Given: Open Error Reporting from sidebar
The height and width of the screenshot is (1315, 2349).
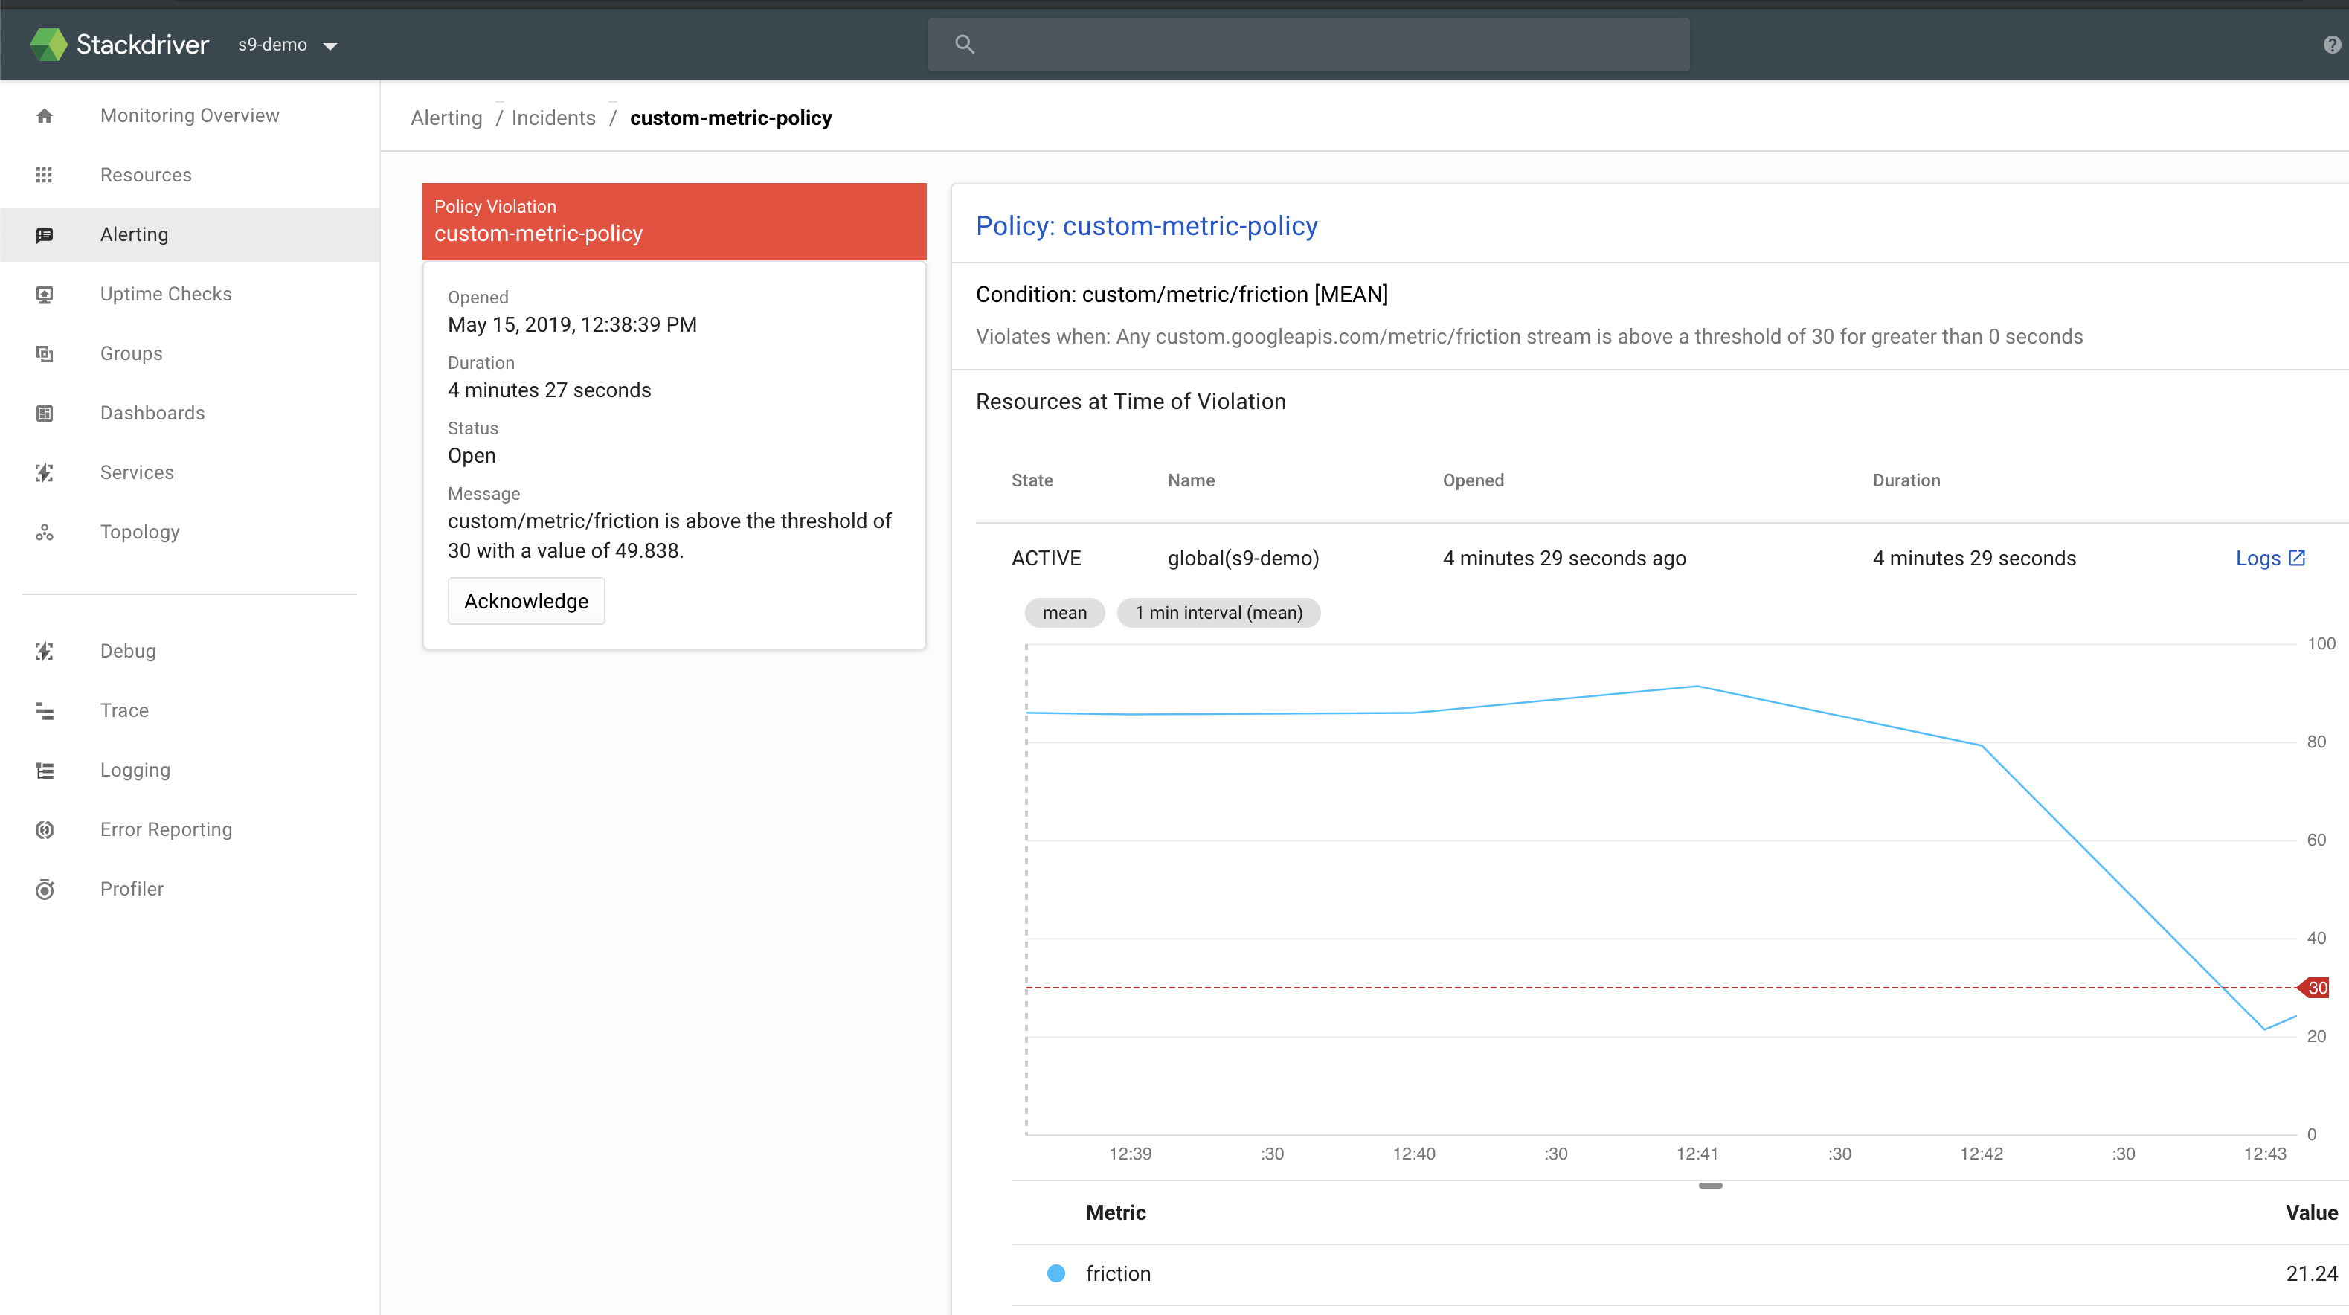Looking at the screenshot, I should pos(166,830).
